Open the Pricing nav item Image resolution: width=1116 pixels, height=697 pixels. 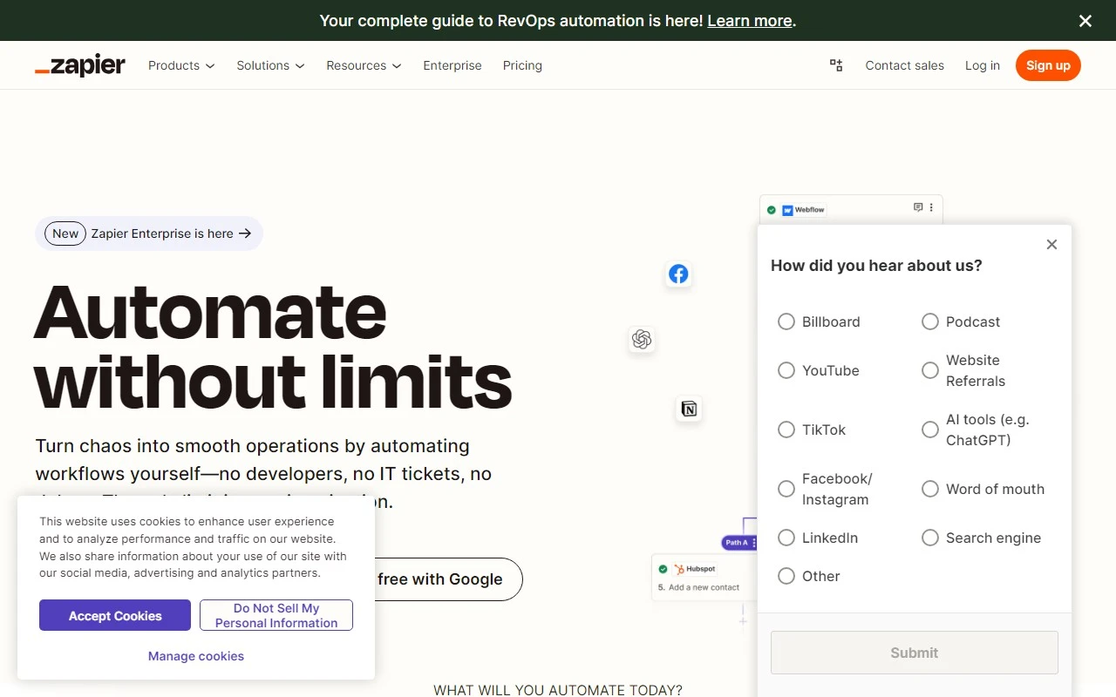click(522, 65)
